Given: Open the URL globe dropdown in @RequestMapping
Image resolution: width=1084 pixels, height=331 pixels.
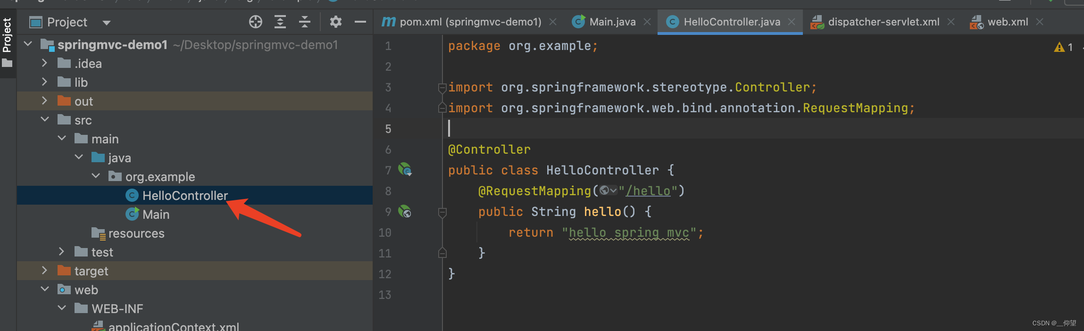Looking at the screenshot, I should tap(608, 190).
